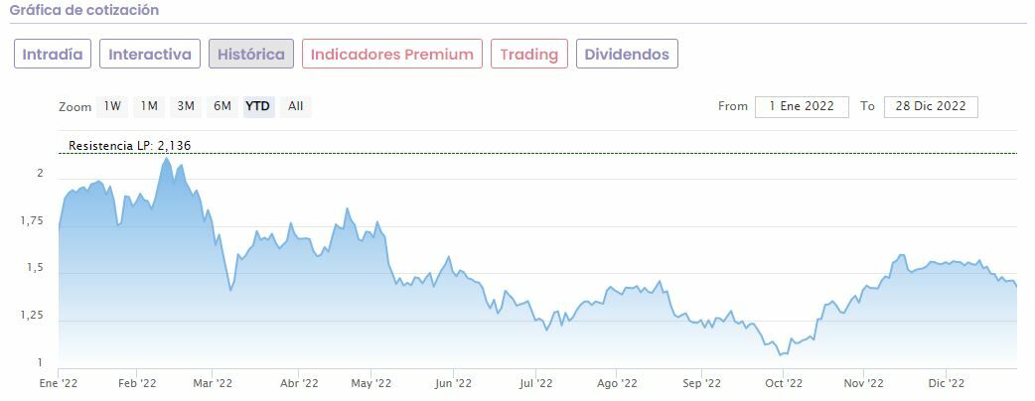
Task: Choose the 6M zoom range
Action: 222,106
